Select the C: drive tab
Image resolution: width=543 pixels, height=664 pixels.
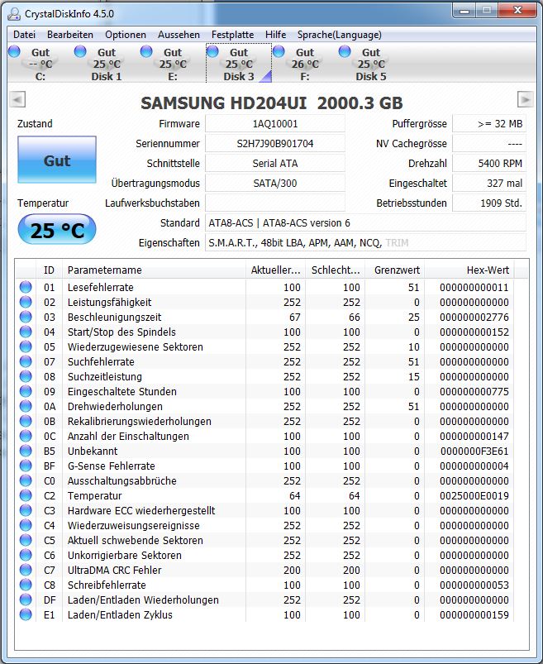(40, 64)
